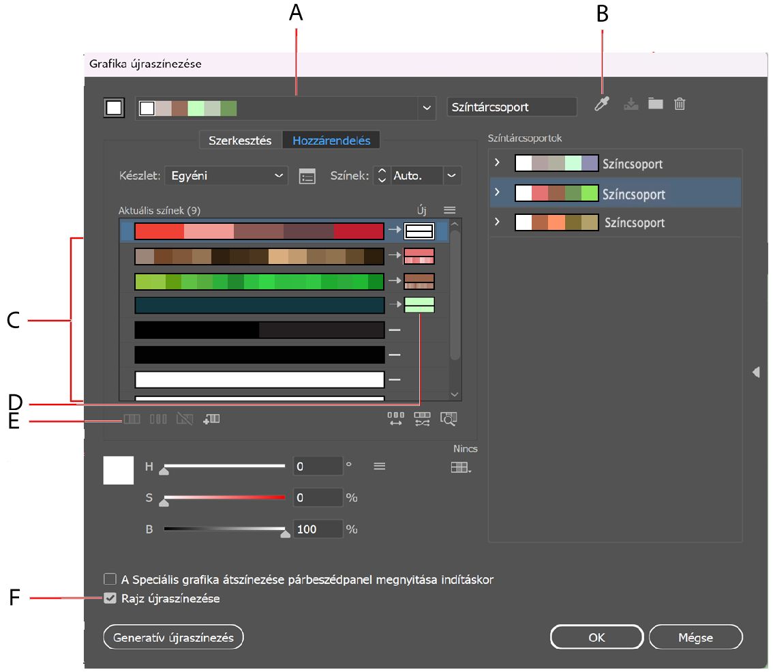The image size is (773, 672).
Task: Cancel with the Mégse button
Action: click(x=695, y=637)
